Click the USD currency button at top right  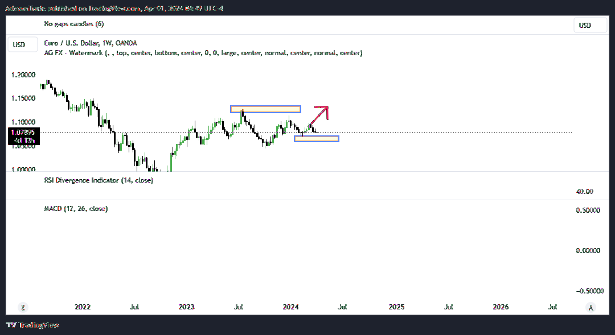(590, 26)
